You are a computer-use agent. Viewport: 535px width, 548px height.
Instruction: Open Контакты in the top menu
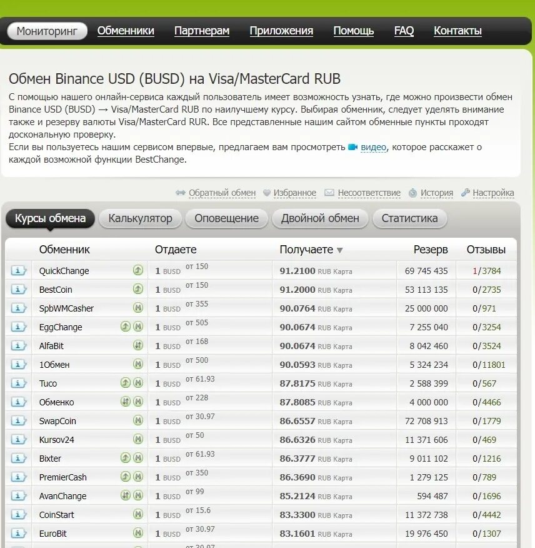click(x=457, y=31)
